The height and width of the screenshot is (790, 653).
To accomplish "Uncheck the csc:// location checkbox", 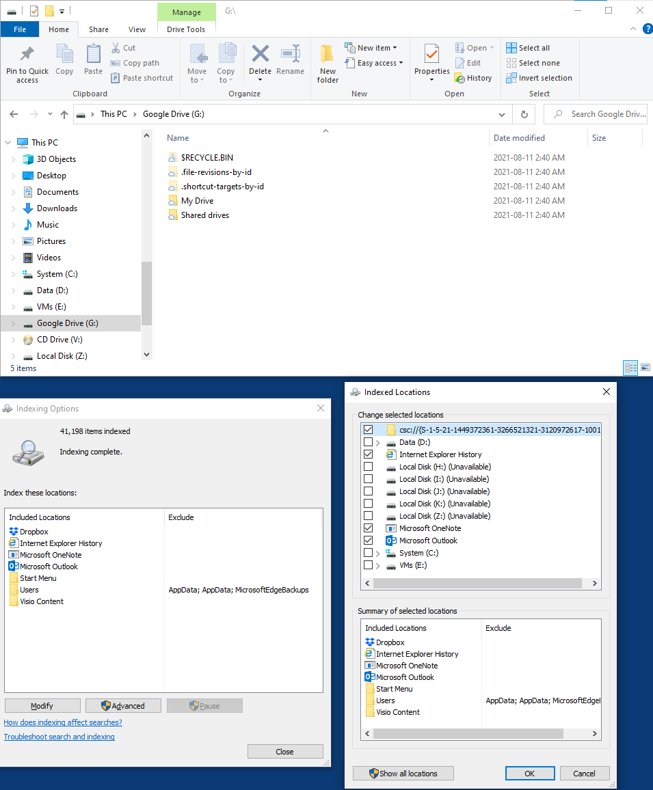I will click(368, 430).
